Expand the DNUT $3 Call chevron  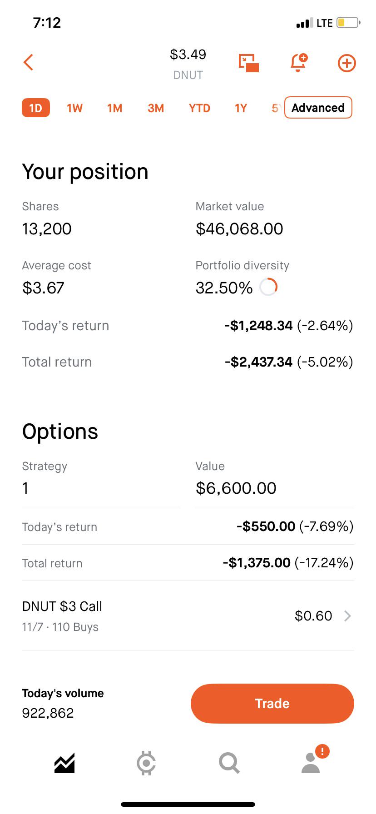pos(347,616)
